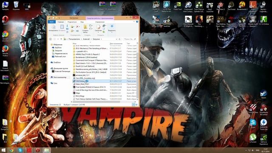Click the red X Delete ribbon icon
Screen dimensions: 272x153
(77, 27)
